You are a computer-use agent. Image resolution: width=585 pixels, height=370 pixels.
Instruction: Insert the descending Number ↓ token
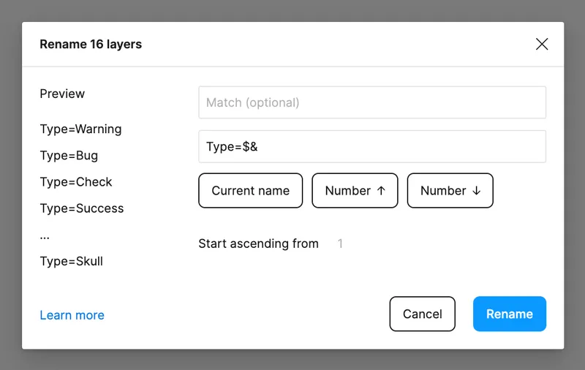tap(450, 191)
